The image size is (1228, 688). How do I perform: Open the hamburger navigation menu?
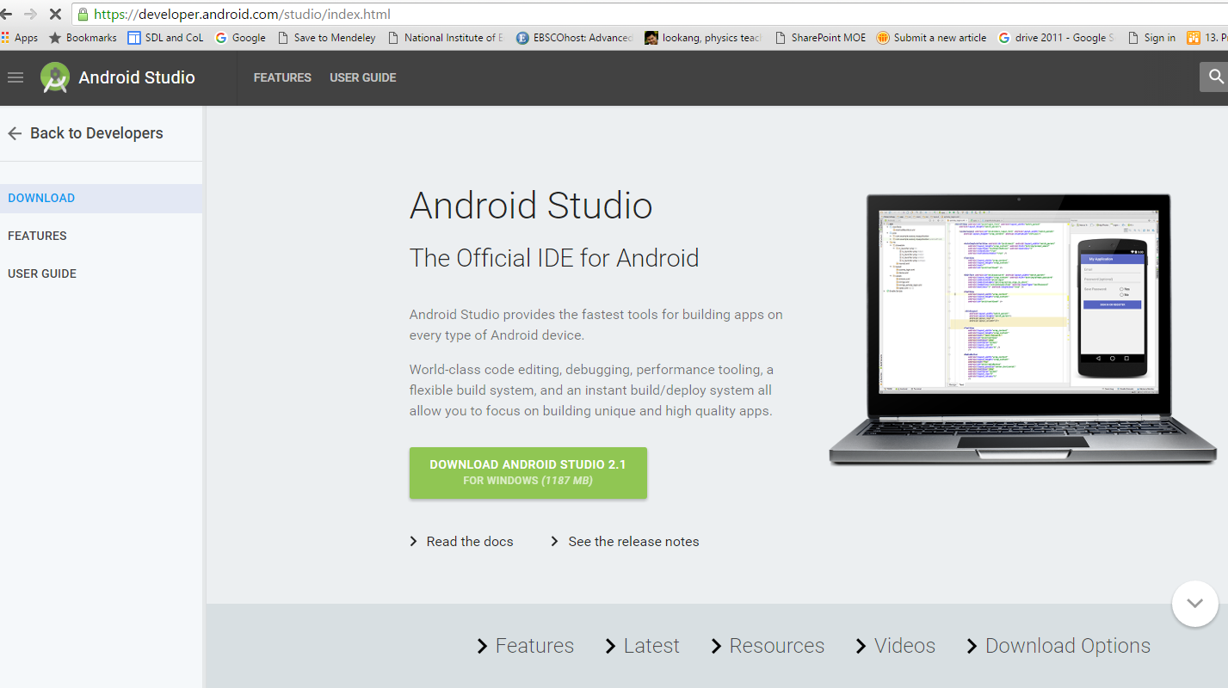click(15, 77)
